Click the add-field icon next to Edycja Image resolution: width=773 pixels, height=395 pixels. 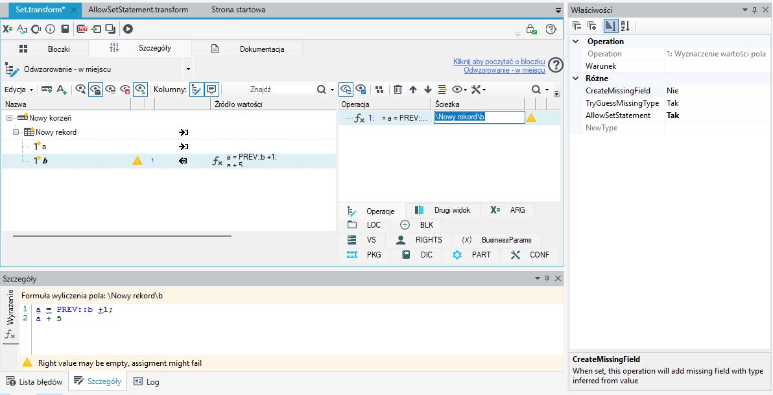coord(47,90)
